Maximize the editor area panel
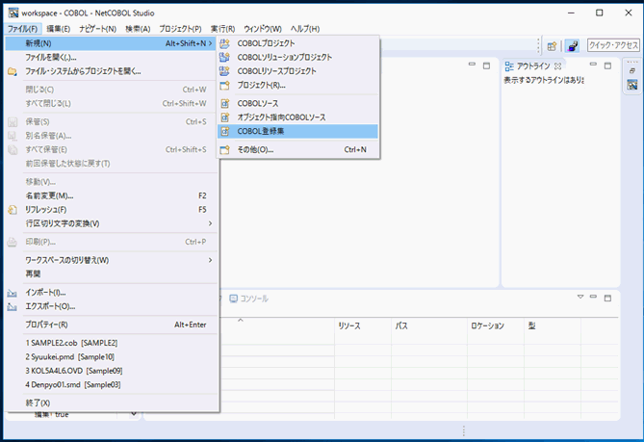644x442 pixels. click(487, 65)
